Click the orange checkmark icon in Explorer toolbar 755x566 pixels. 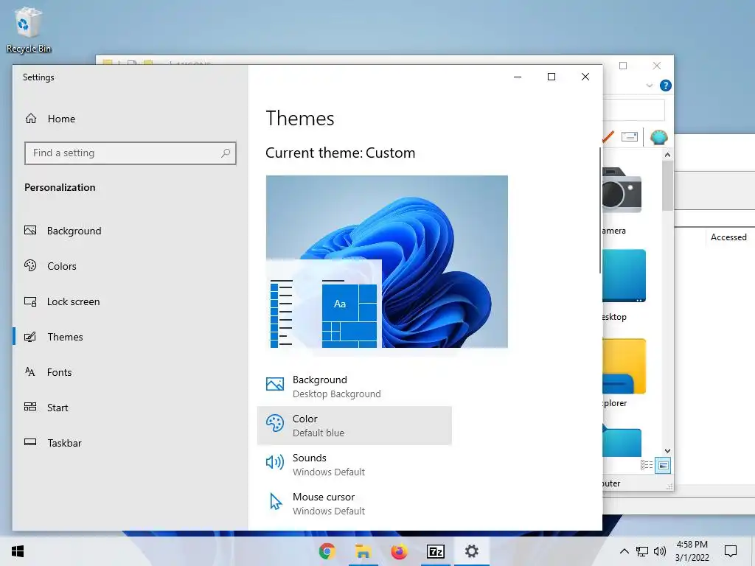point(608,136)
